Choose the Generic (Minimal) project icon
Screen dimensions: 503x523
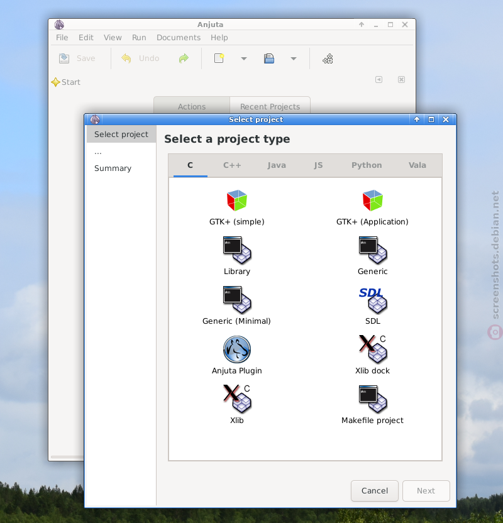point(237,299)
